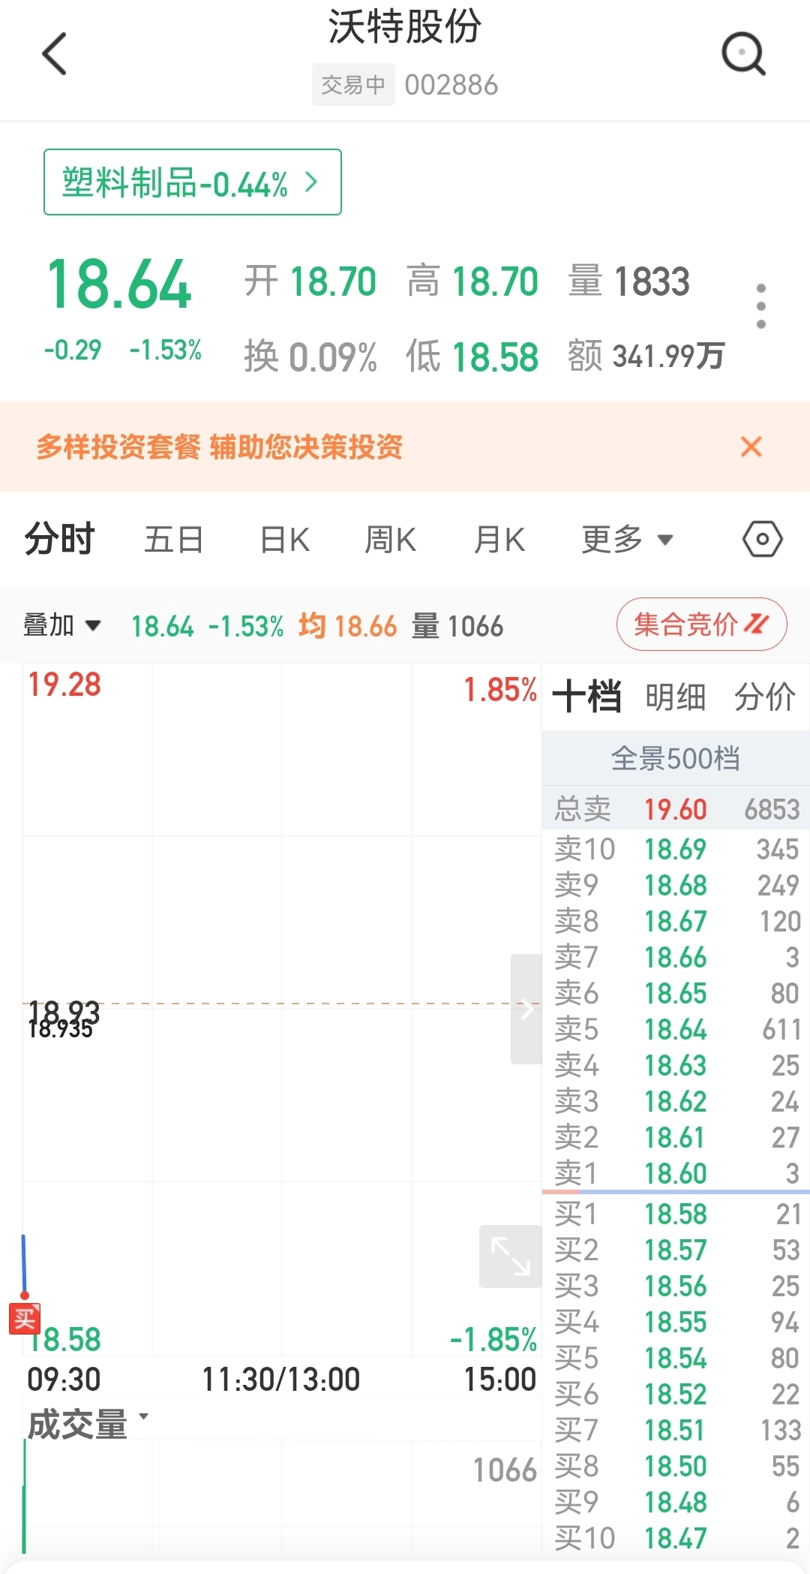Open the 叠加 overlay dropdown
Screen dimensions: 810x1574
point(61,624)
